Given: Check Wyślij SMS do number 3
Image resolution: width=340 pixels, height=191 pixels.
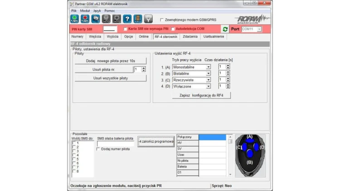Looking at the screenshot, I should 74,151.
